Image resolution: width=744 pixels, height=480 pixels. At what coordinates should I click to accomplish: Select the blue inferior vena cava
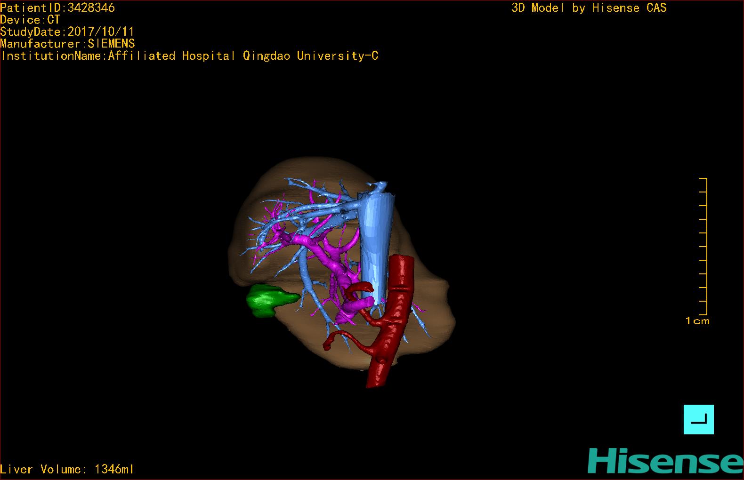tap(375, 245)
